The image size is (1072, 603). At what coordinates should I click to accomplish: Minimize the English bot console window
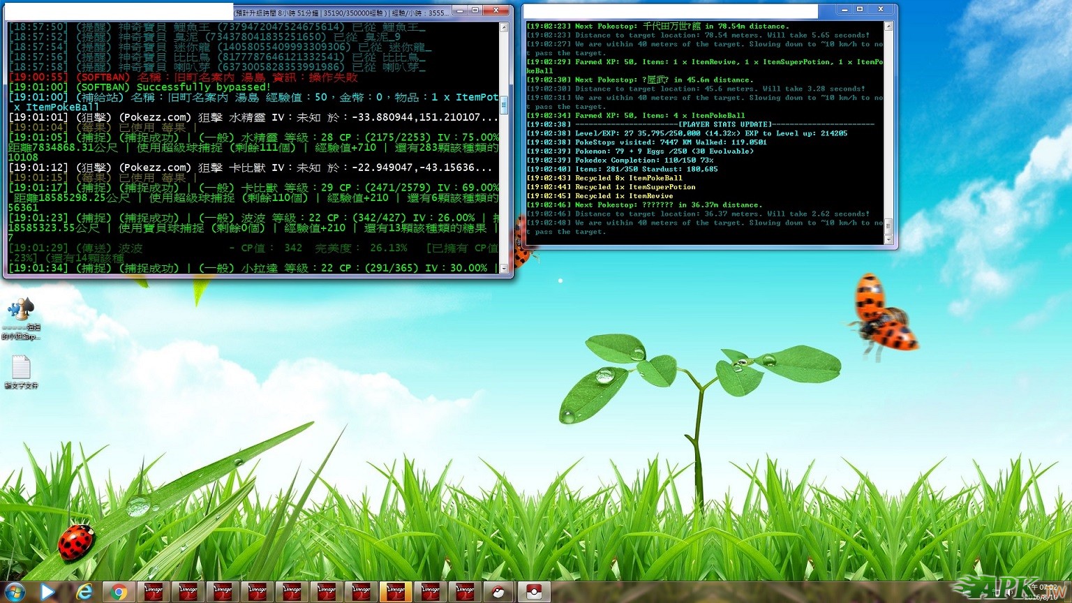click(844, 10)
